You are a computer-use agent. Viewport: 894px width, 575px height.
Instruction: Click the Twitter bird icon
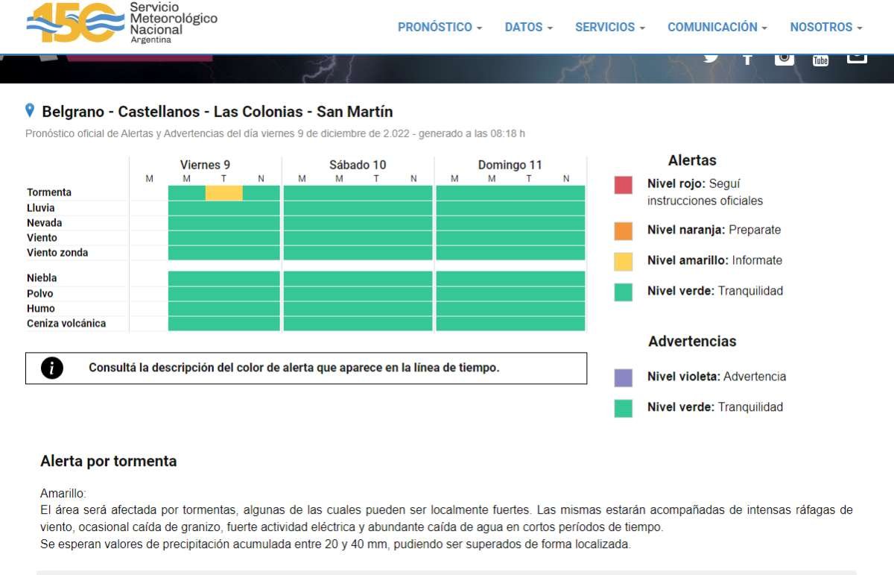tap(711, 58)
